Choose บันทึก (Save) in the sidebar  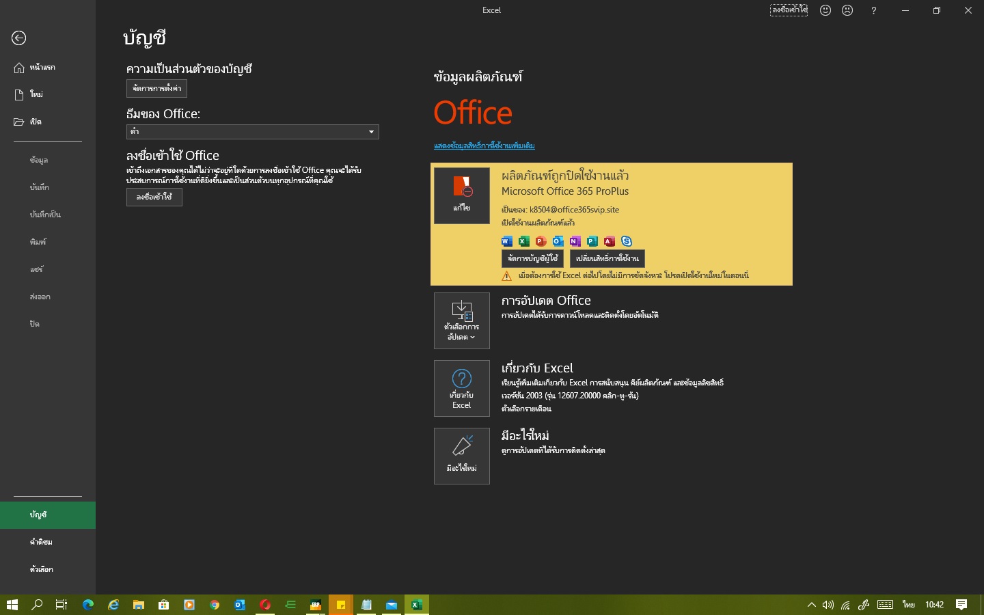(48, 187)
